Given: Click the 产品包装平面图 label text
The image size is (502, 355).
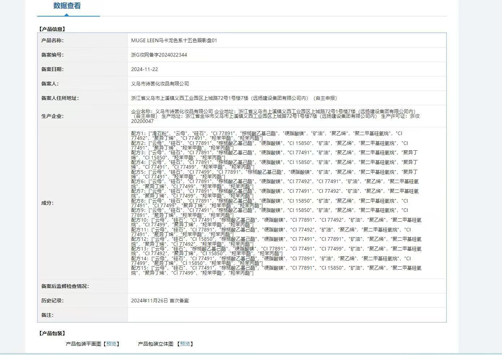Looking at the screenshot, I should click(x=83, y=344).
